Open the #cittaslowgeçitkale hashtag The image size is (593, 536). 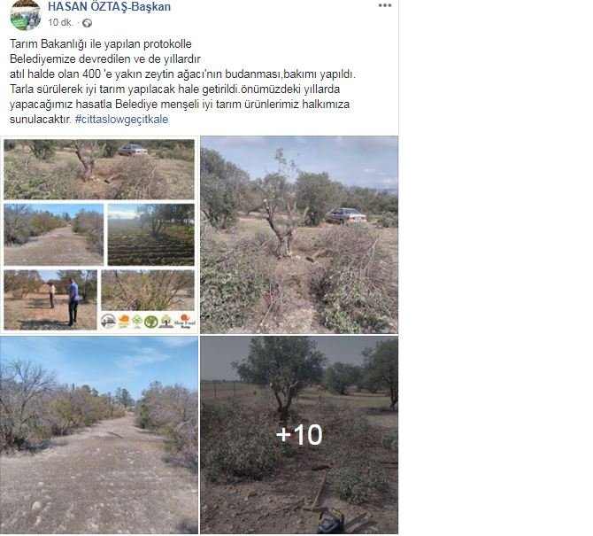coord(121,120)
